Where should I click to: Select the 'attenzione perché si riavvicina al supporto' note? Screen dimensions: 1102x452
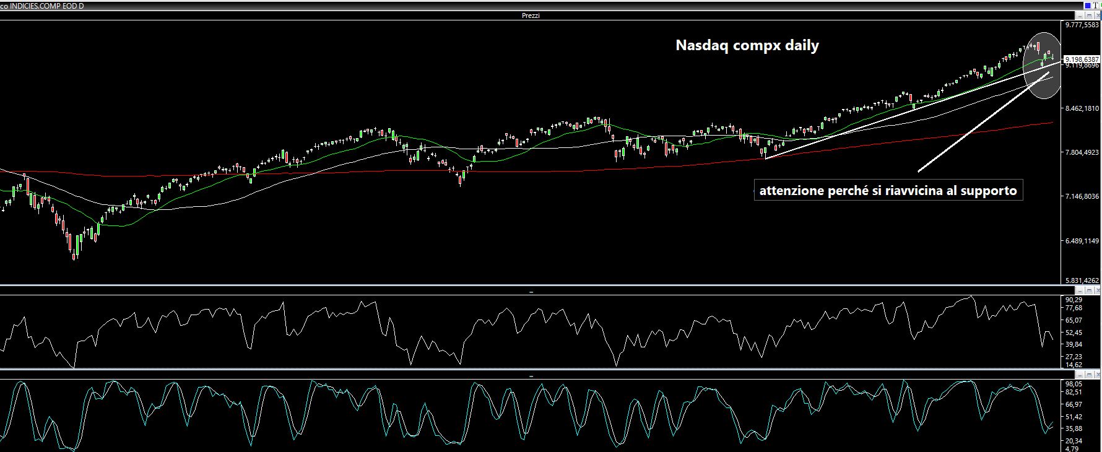click(x=888, y=191)
